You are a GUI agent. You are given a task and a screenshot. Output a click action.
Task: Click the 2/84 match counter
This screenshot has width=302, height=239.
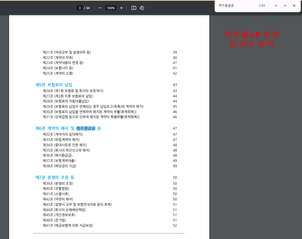262,6
